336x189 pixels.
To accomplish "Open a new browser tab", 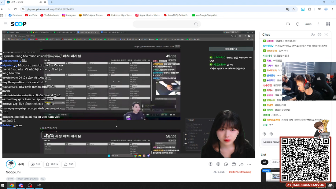I will pos(52,2).
